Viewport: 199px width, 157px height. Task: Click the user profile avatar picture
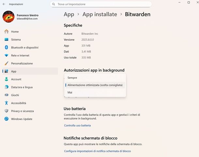point(8,17)
